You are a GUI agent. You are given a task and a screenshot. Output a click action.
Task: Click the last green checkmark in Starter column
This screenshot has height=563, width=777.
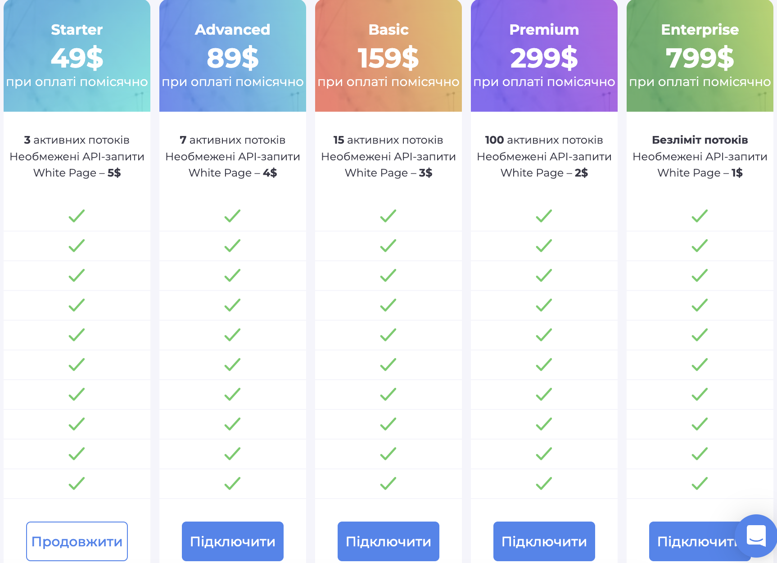coord(77,483)
